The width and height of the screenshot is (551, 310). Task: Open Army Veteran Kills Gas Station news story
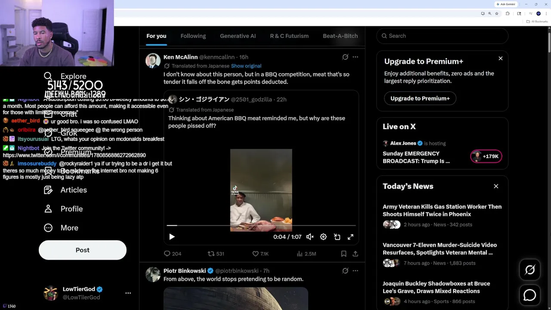click(x=442, y=211)
